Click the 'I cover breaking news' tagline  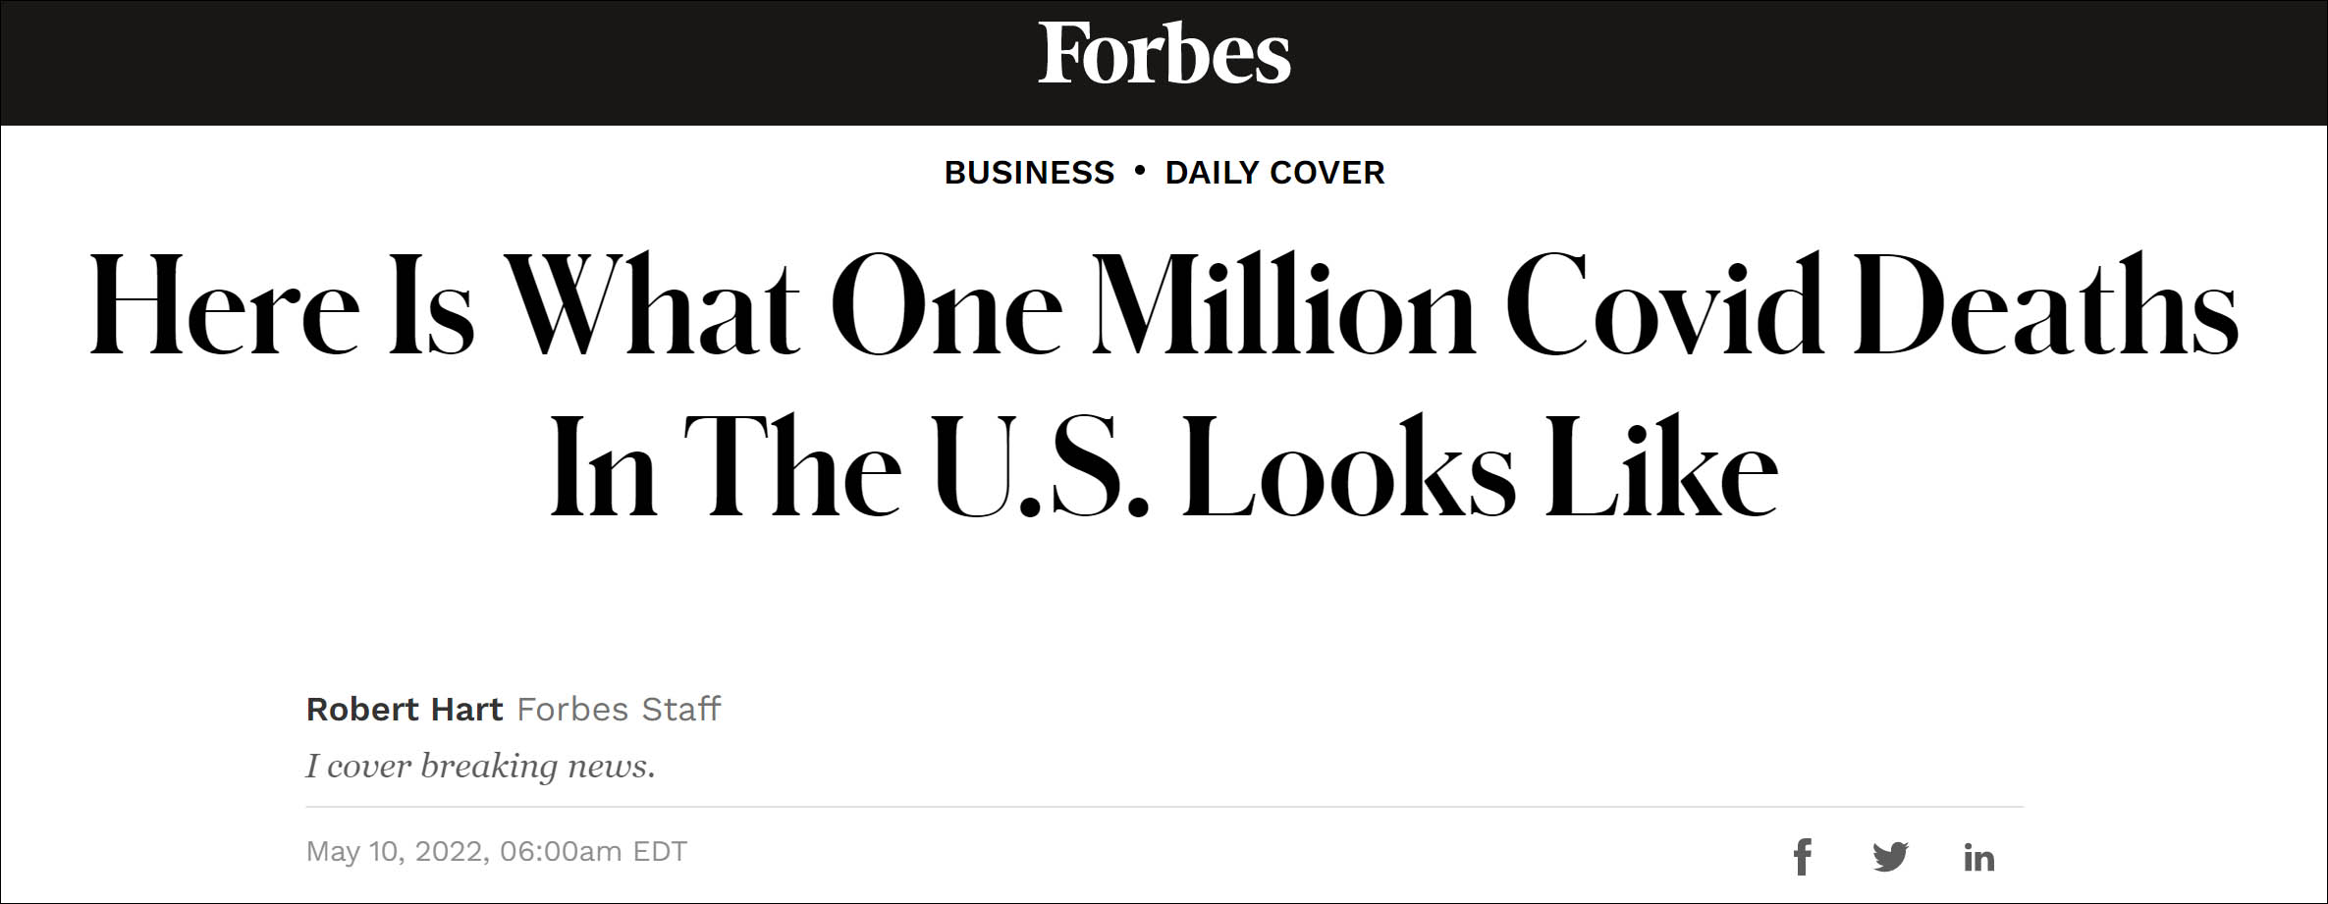[x=480, y=766]
